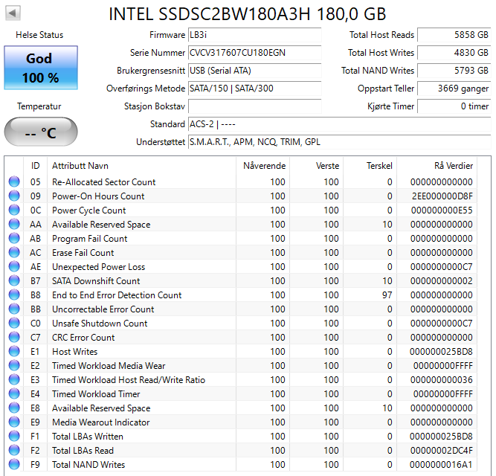
Task: Click the previous disk arrow button
Action: point(13,13)
